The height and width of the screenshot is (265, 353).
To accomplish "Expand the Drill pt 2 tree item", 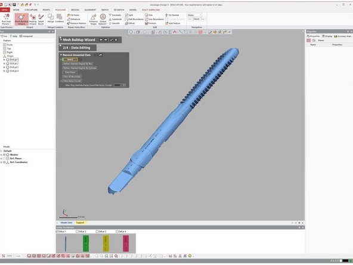I will coord(4,63).
